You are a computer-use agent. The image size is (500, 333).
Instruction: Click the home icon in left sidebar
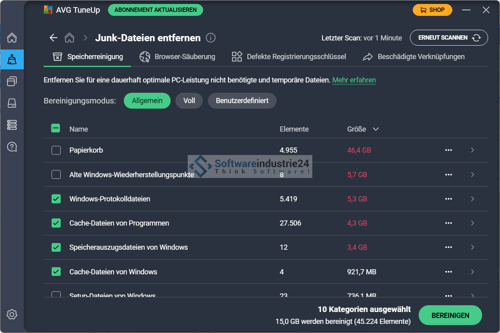12,38
